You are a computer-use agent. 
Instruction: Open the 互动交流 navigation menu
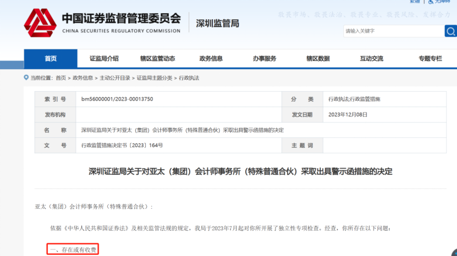coord(371,59)
